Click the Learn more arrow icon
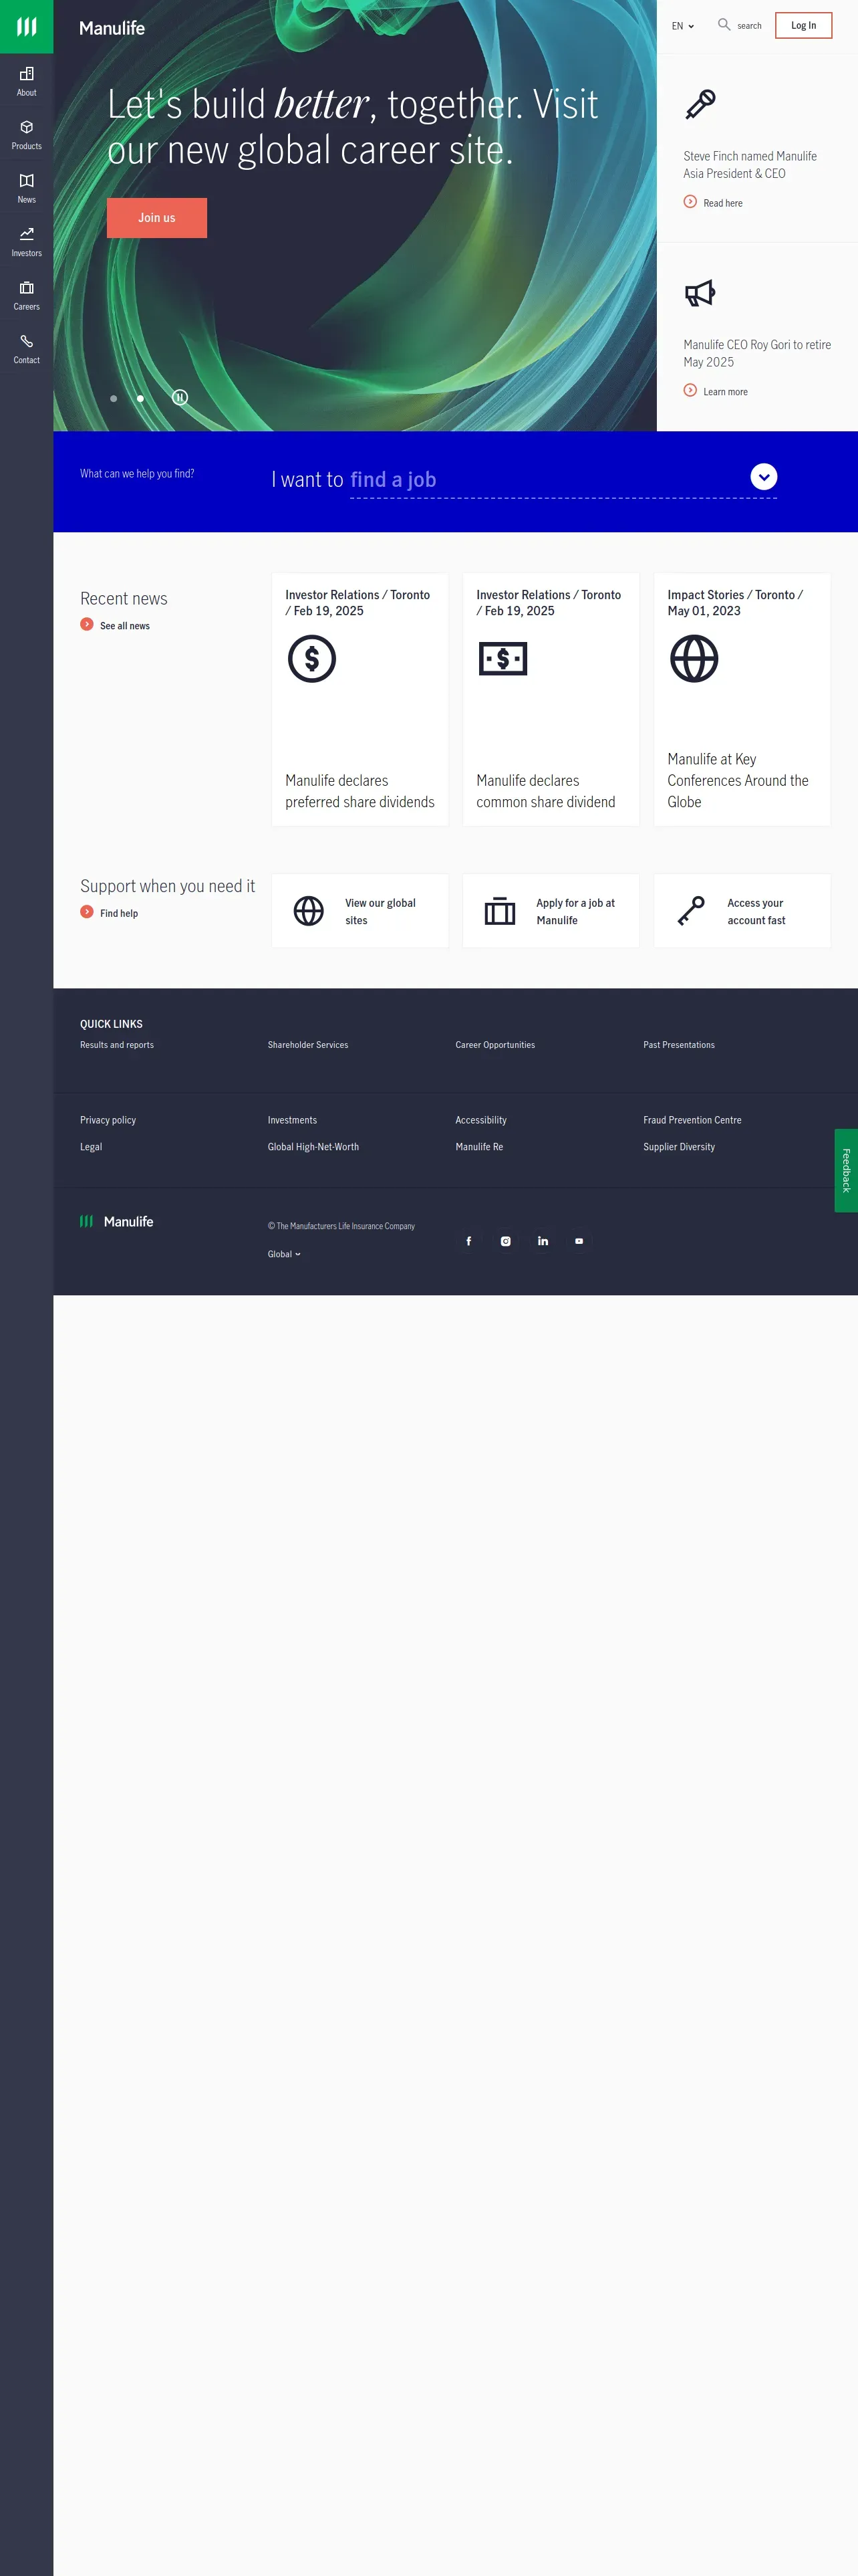 (689, 391)
